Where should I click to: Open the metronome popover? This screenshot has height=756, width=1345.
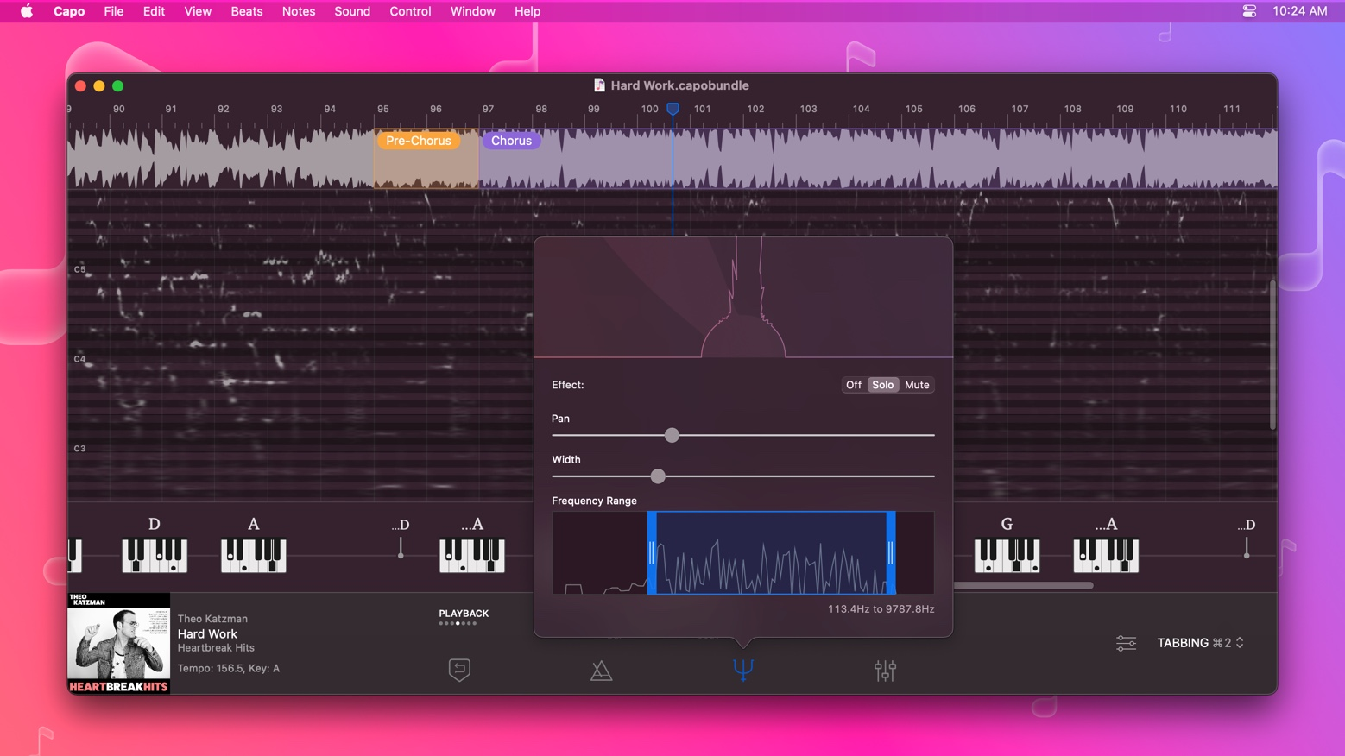coord(601,671)
